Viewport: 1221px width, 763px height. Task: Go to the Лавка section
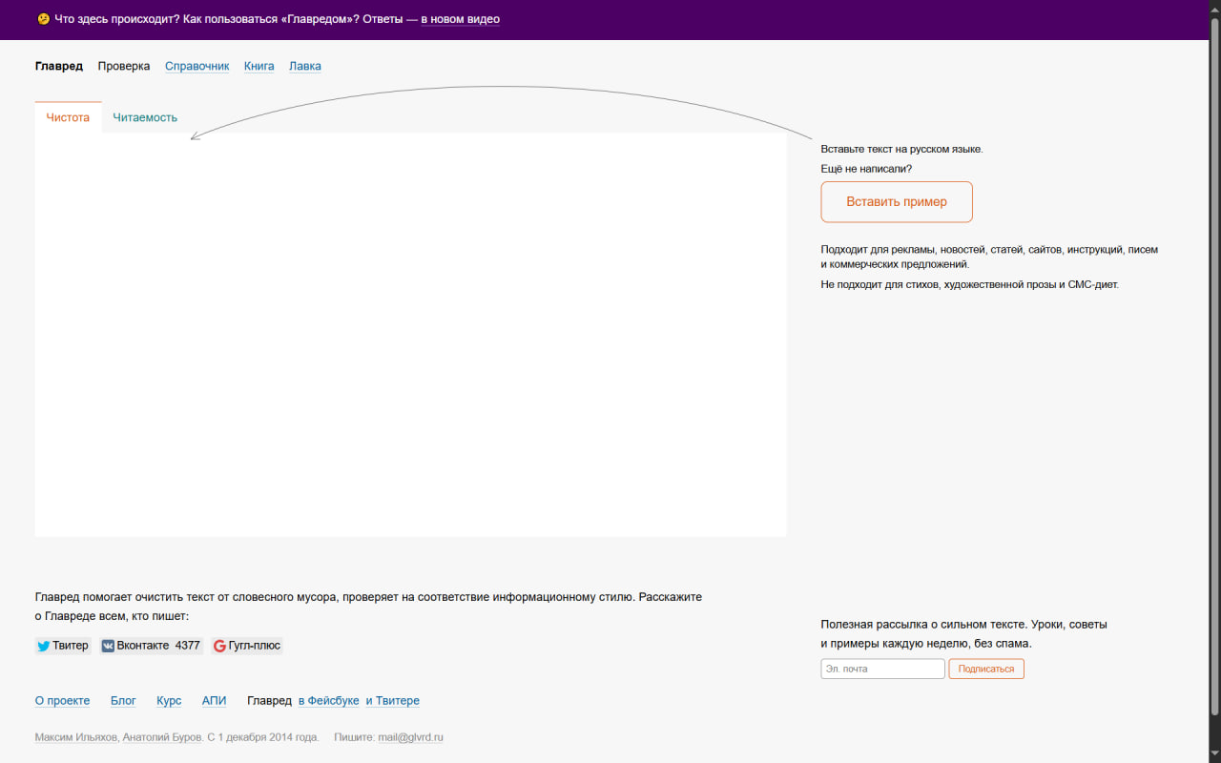(305, 66)
